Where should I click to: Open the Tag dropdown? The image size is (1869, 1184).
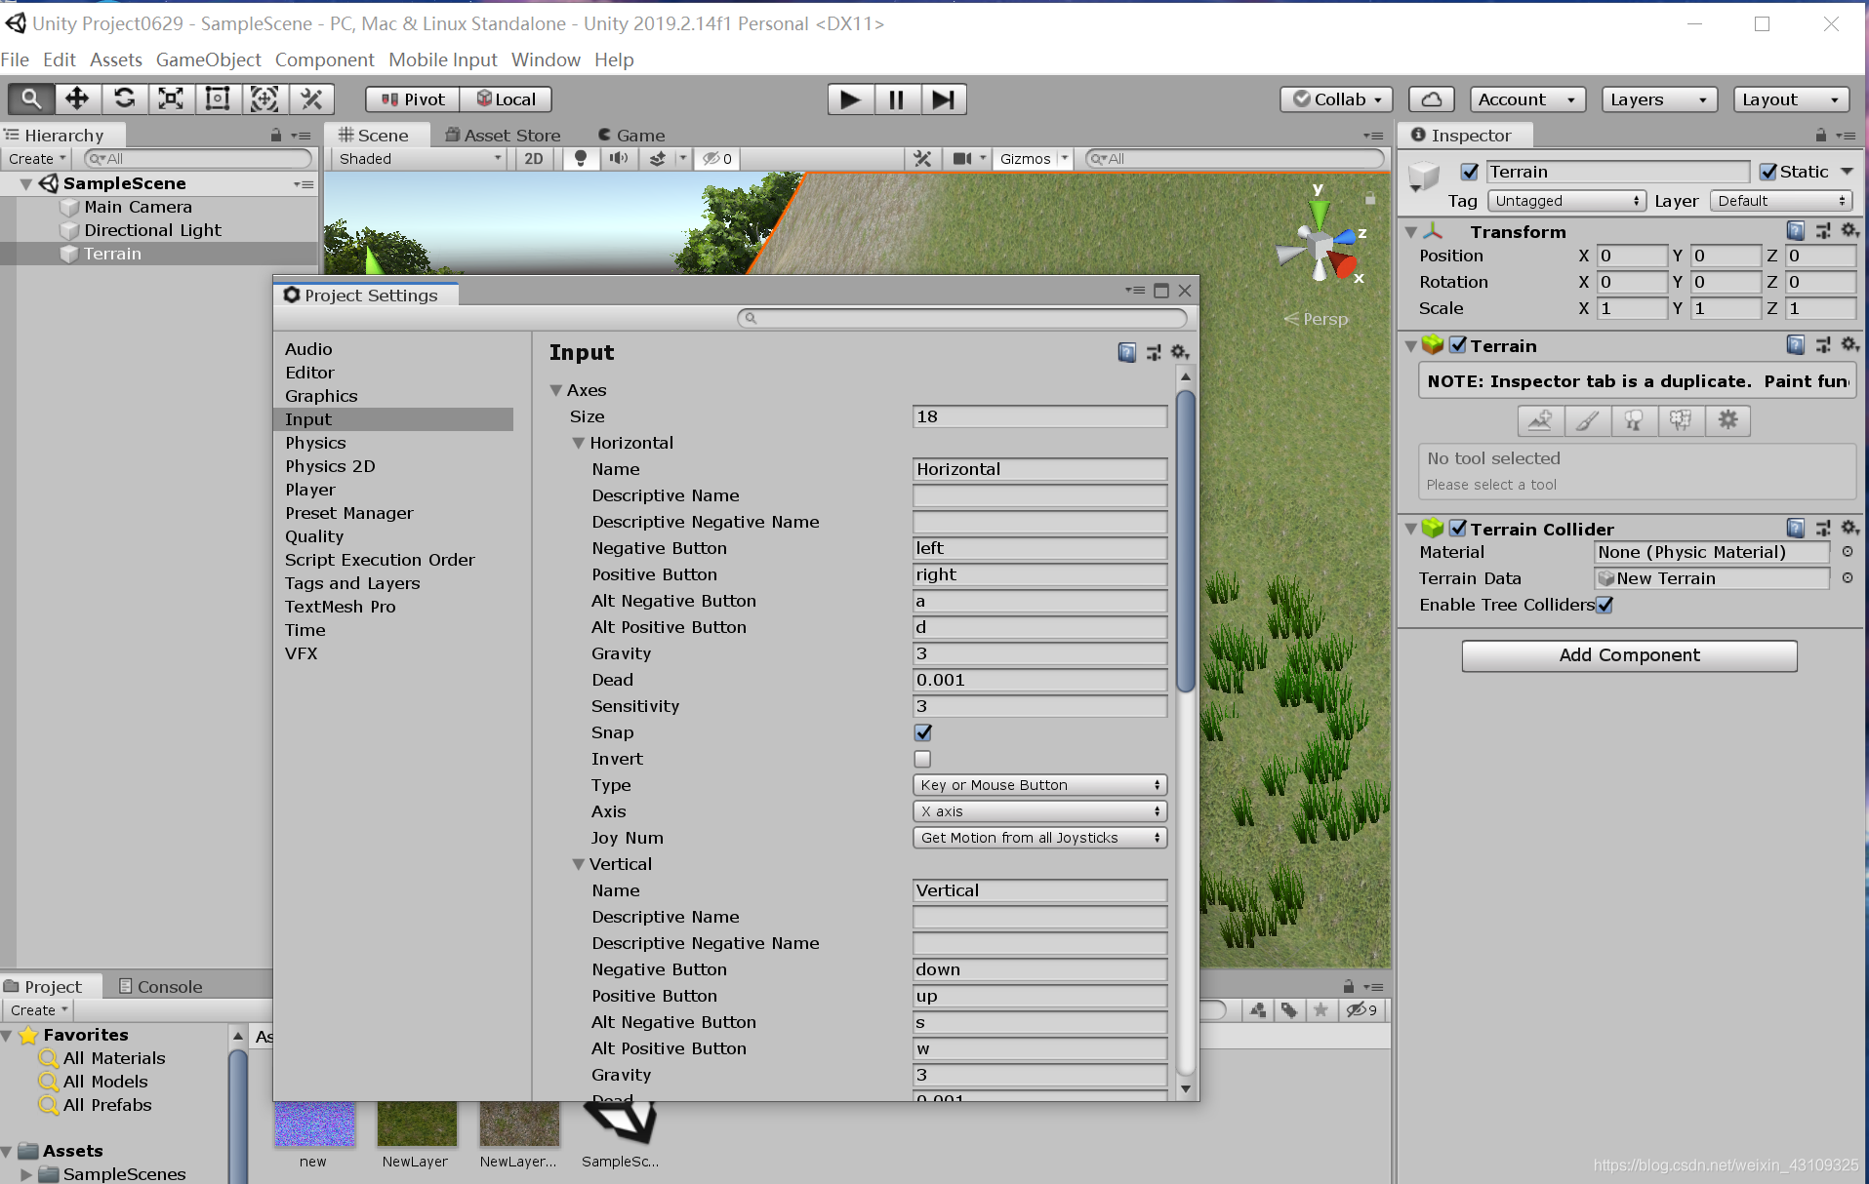[1566, 201]
